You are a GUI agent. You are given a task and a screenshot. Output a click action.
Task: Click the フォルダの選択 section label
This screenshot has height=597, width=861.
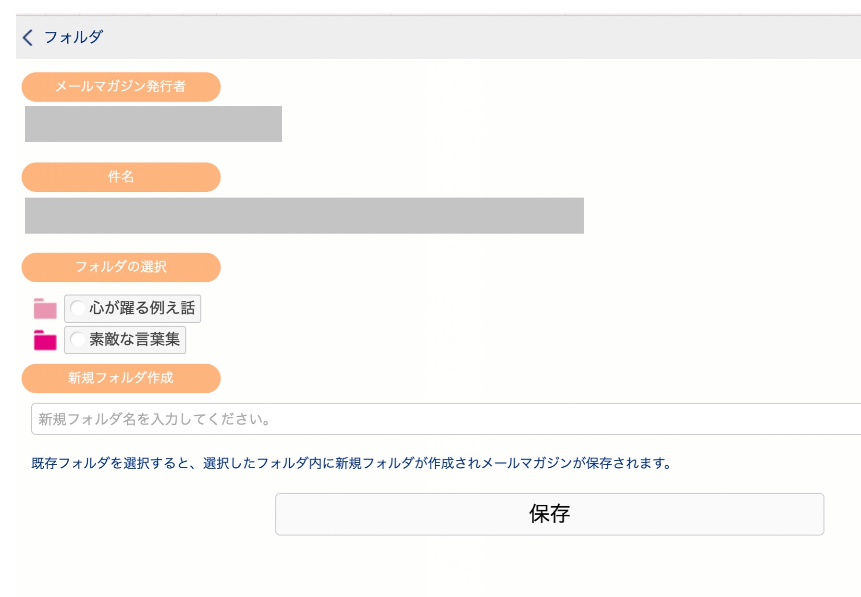click(121, 267)
